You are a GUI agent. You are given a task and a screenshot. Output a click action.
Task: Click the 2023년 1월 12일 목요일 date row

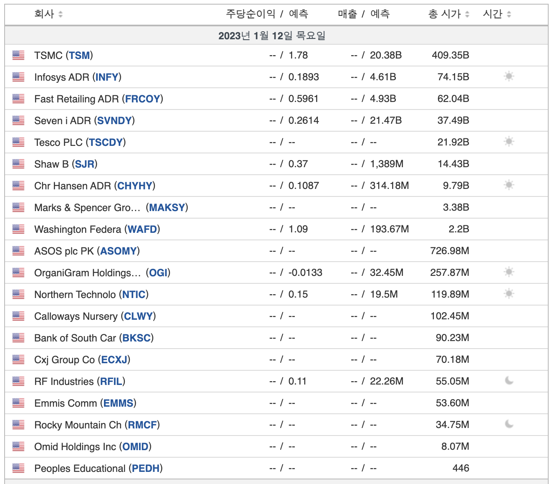tap(276, 36)
